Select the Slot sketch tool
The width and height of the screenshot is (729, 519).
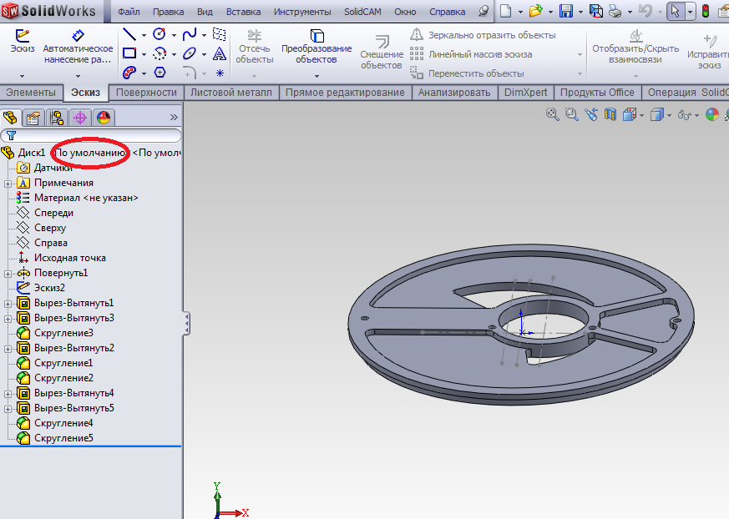[x=129, y=73]
